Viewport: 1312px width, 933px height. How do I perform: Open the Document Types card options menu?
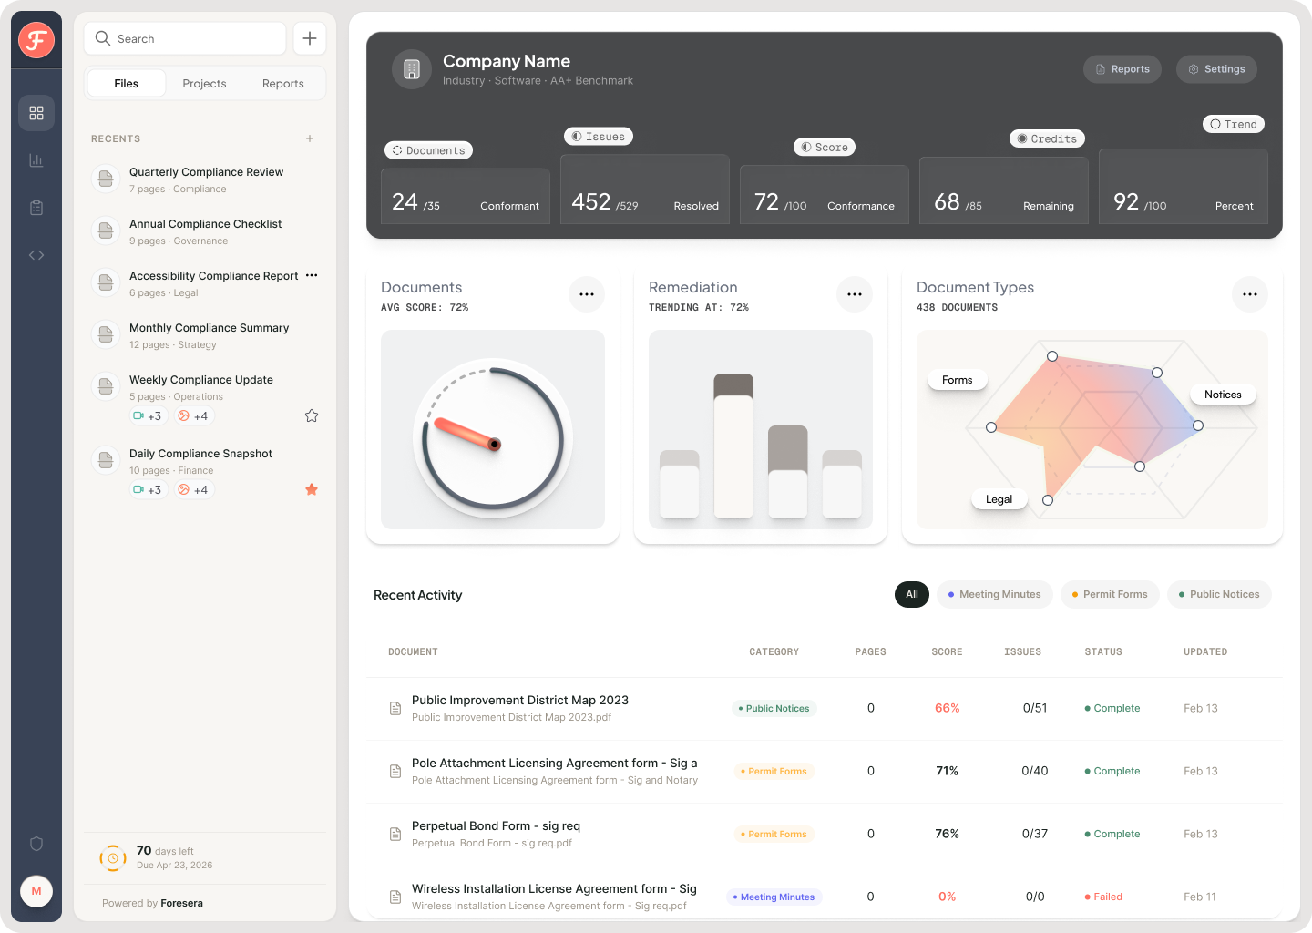point(1249,294)
